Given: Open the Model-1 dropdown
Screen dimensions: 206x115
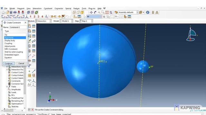Looking at the screenshot, I should tap(67, 21).
